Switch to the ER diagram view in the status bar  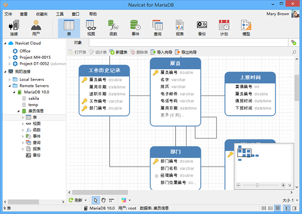point(277,208)
